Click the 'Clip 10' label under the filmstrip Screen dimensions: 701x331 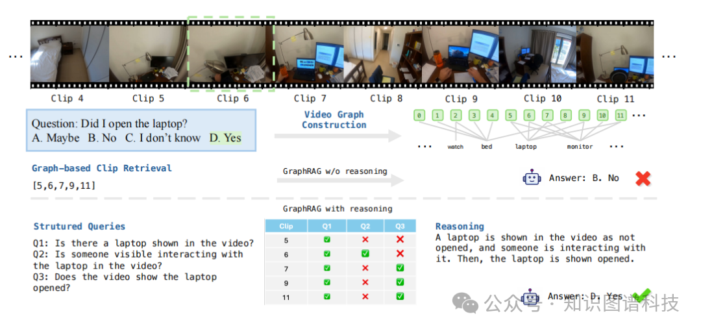542,99
